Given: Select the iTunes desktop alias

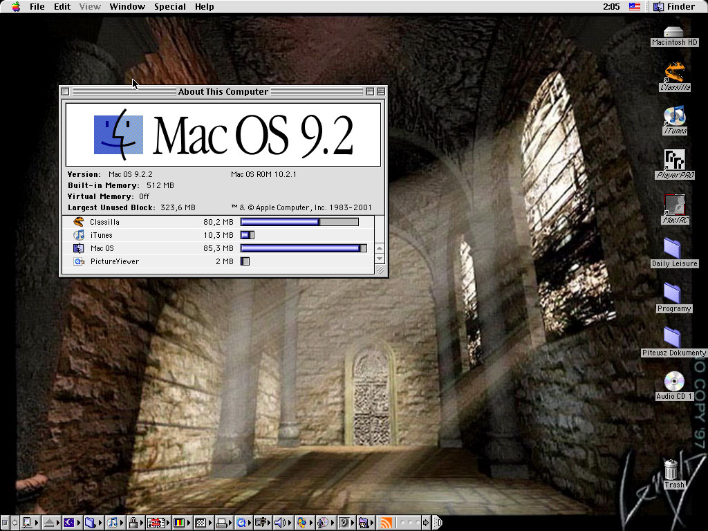Looking at the screenshot, I should pos(675,120).
